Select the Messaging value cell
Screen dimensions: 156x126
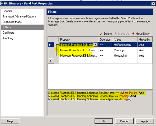point(125,55)
